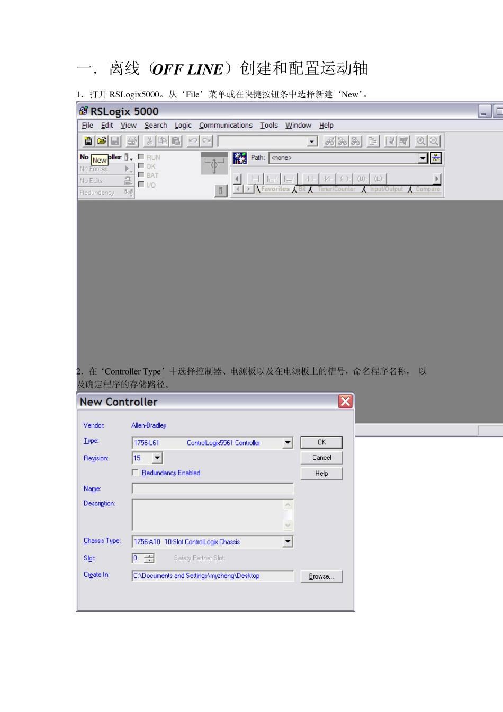Click the Output Unlatch (U) instruction icon

(361, 179)
